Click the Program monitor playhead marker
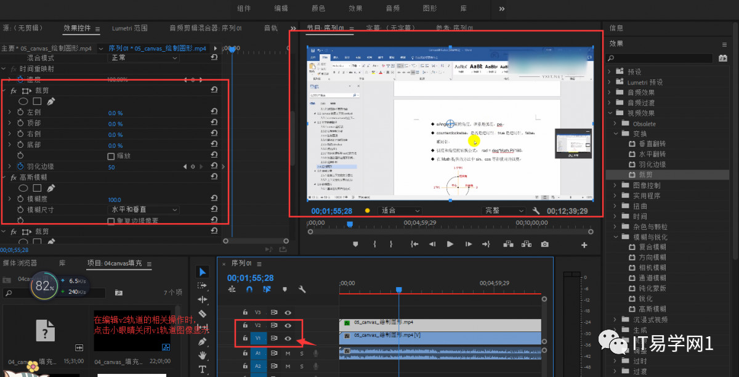Image resolution: width=739 pixels, height=377 pixels. click(349, 224)
